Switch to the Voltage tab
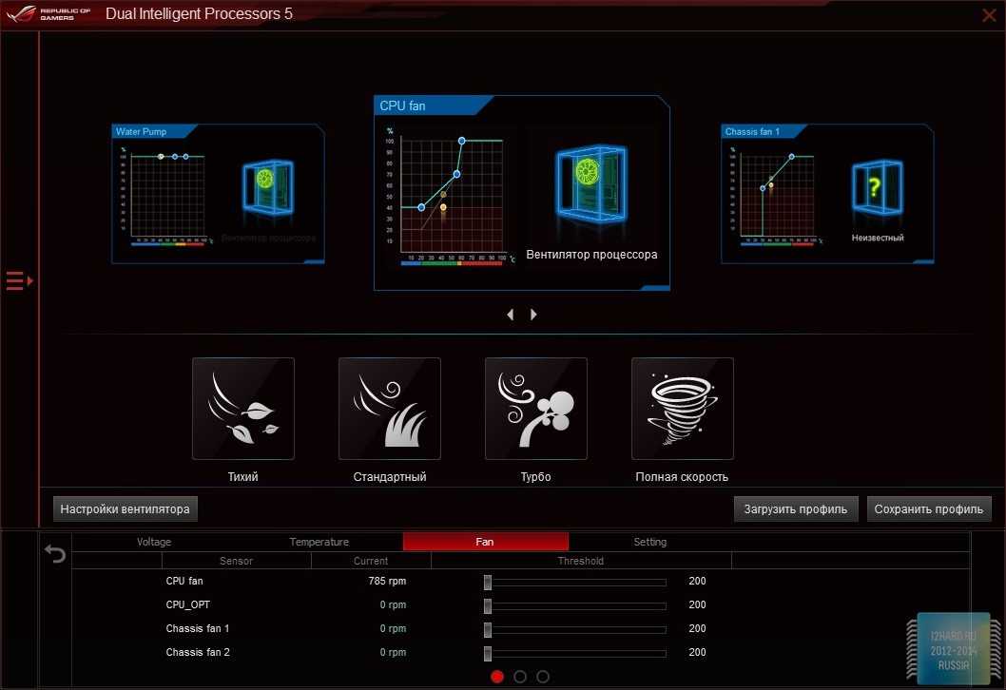The width and height of the screenshot is (1006, 690). coord(154,542)
